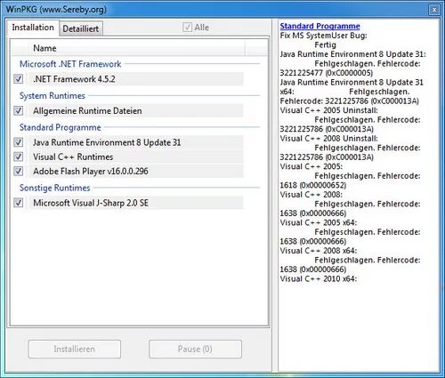Select Microsoft Visual J-Sharp 2.0 SE row text
The height and width of the screenshot is (378, 445).
point(91,203)
